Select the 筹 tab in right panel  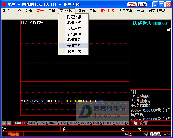tap(135, 123)
